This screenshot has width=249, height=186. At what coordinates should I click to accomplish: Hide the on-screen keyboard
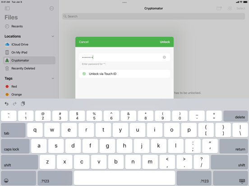(x=231, y=178)
